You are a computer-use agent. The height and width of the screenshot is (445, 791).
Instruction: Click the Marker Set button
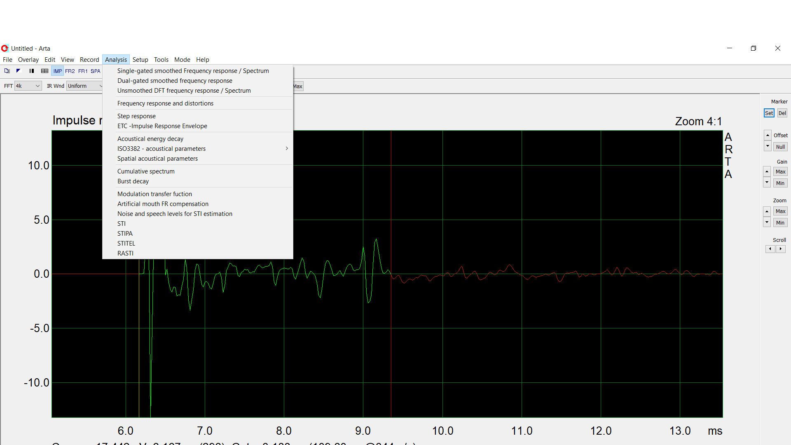pos(769,113)
